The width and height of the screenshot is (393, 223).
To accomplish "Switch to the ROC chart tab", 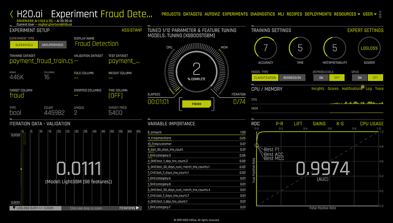I will (x=255, y=123).
